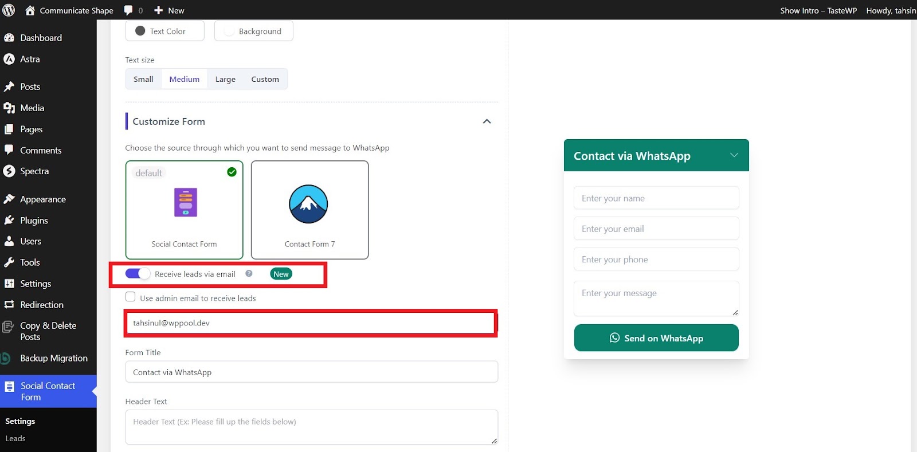Click the Enter your phone preview field

click(656, 259)
